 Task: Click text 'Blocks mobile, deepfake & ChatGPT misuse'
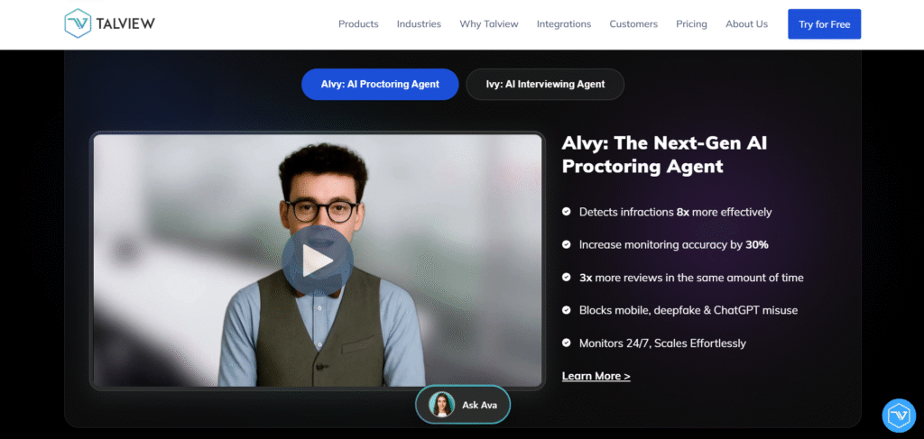pyautogui.click(x=688, y=310)
